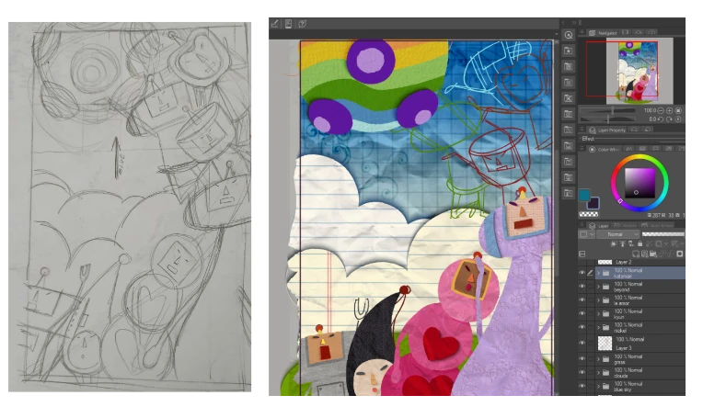The image size is (703, 418).
Task: Expand the katamari layer folder
Action: click(x=598, y=273)
